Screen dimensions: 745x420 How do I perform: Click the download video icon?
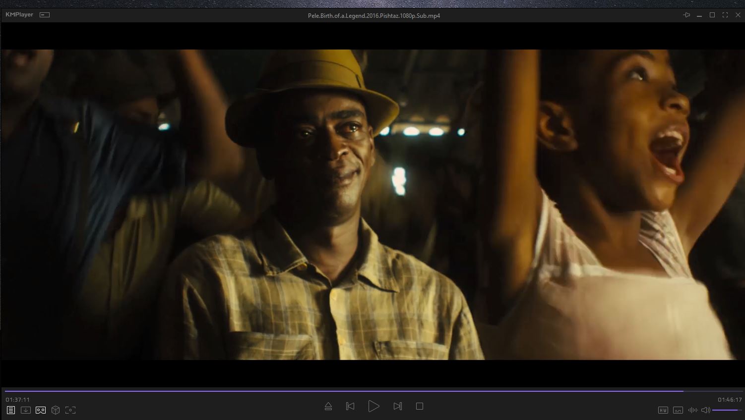[26, 410]
